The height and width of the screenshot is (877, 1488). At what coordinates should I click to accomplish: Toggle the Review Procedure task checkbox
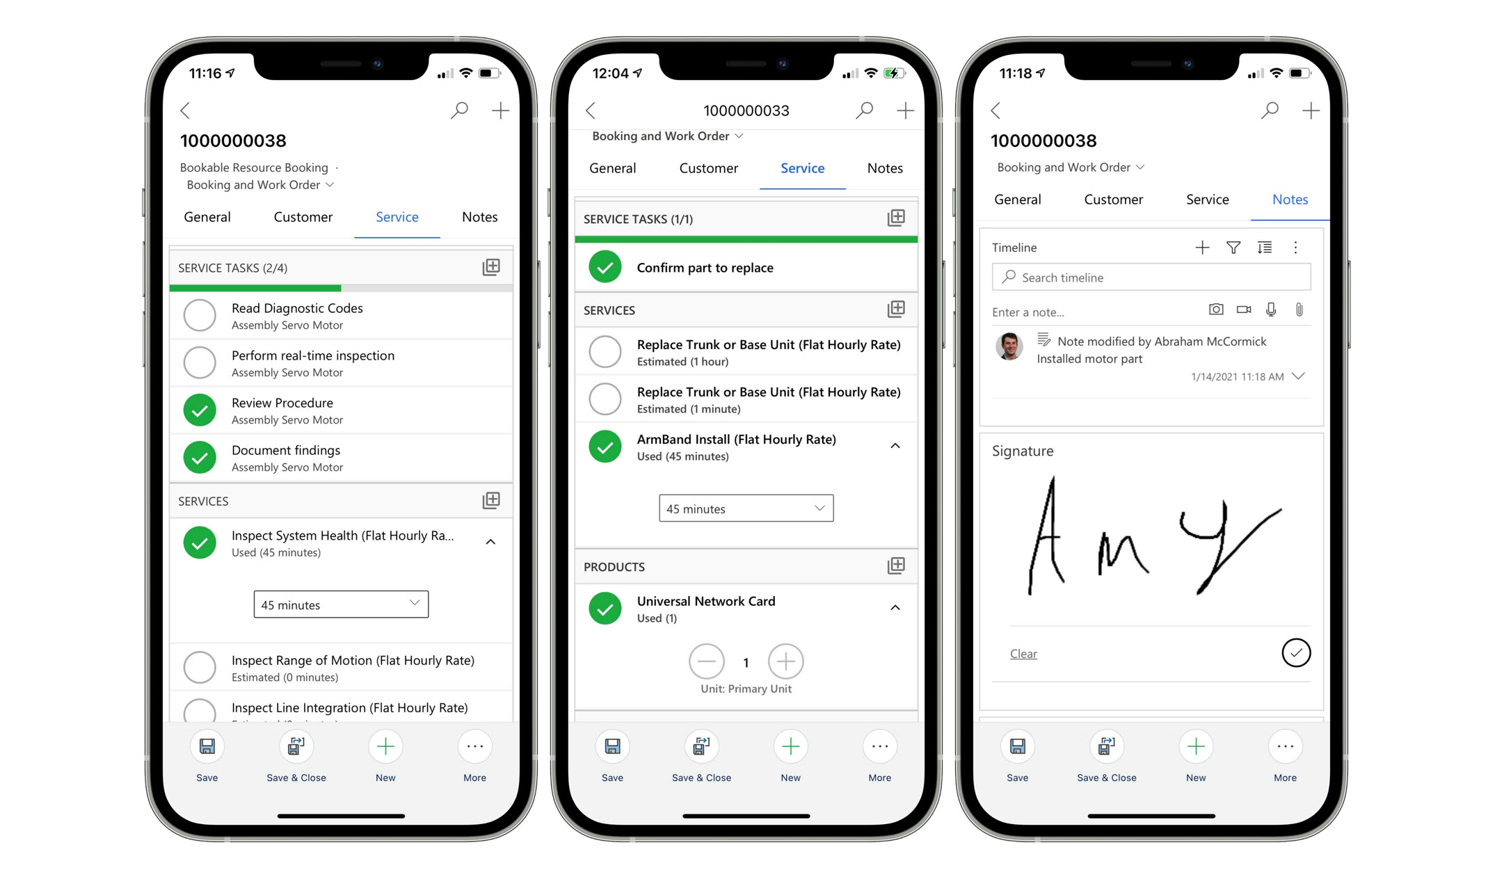[x=202, y=409]
